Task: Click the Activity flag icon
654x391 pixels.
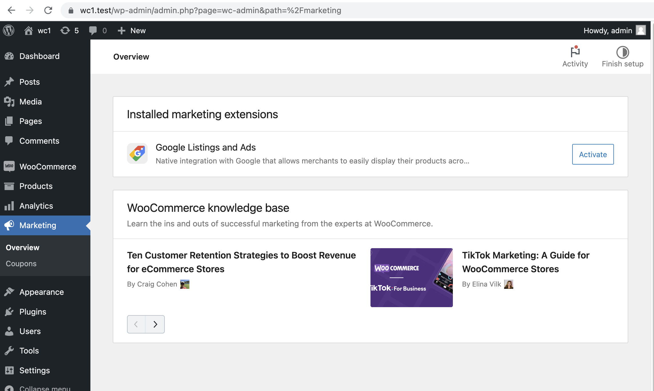Action: [x=575, y=52]
